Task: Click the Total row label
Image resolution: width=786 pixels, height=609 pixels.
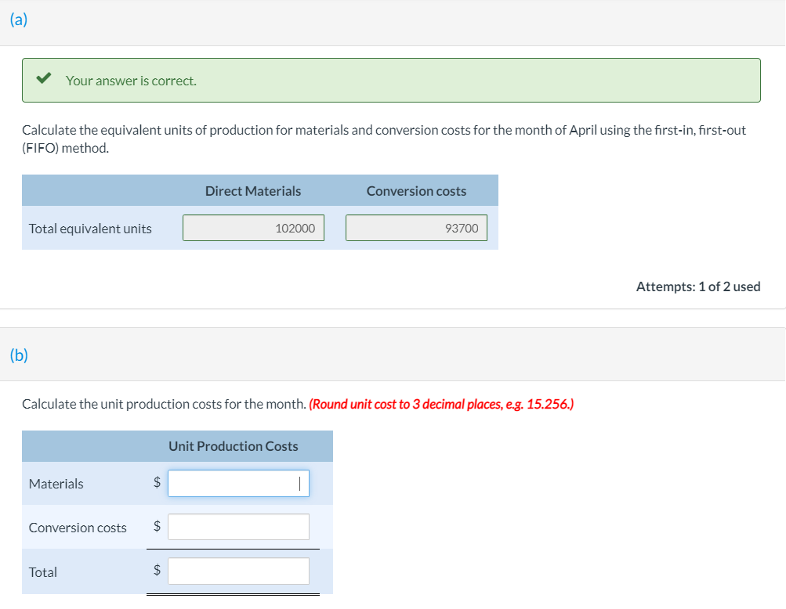Action: [x=43, y=572]
